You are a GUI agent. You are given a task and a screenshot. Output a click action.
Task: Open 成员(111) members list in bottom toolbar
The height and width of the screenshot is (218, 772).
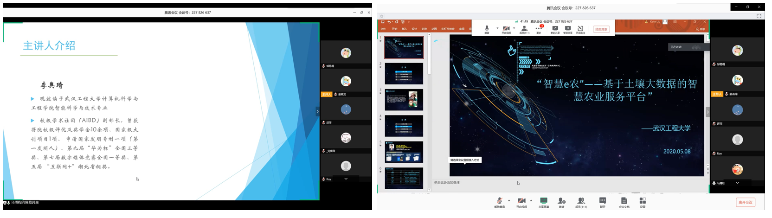[581, 201]
